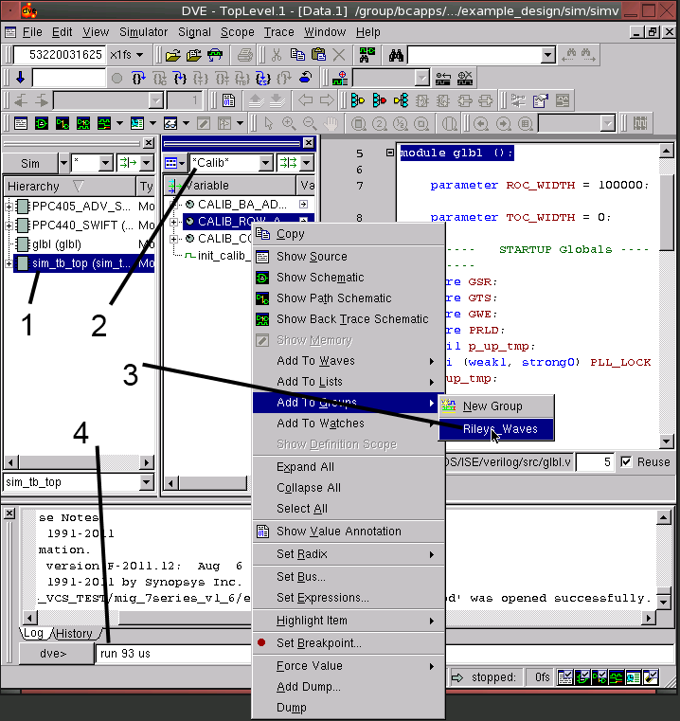Click the Copy icon in top toolbar
This screenshot has width=680, height=721.
[x=298, y=55]
